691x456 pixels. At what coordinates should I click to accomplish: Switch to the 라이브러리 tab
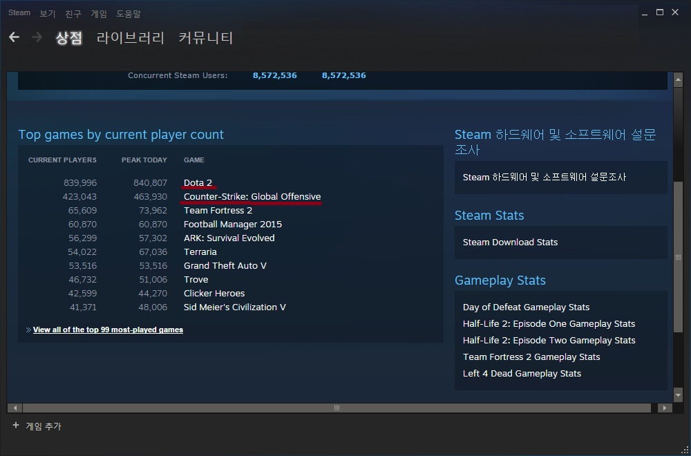click(x=131, y=38)
